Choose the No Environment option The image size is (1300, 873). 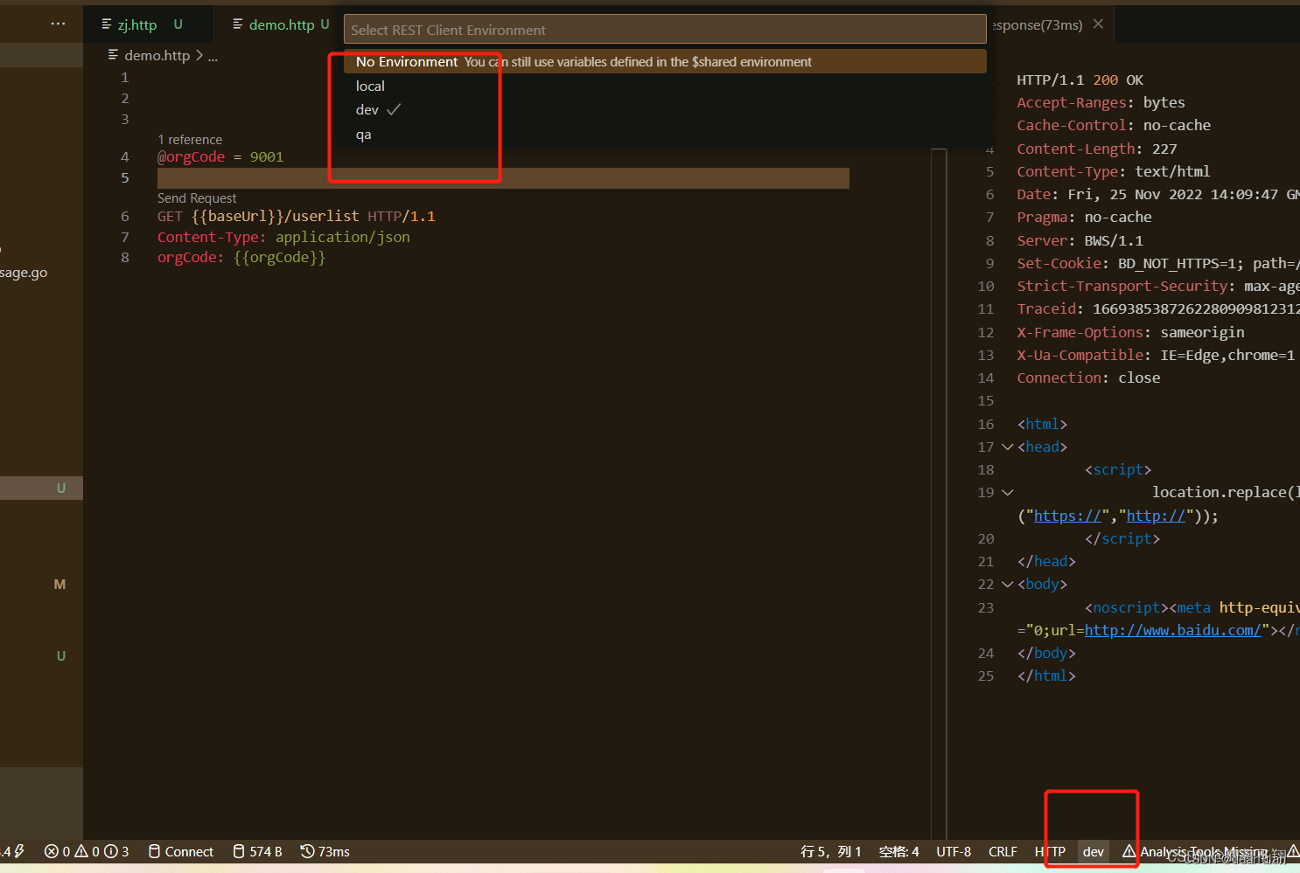click(x=665, y=61)
